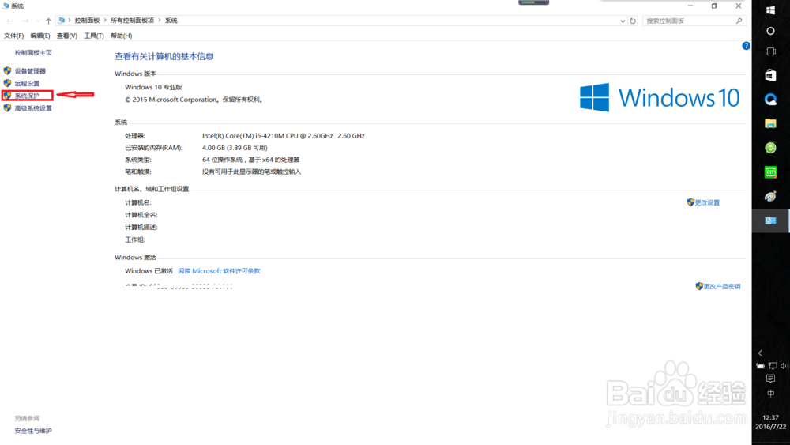This screenshot has height=445, width=790.
Task: Click the Windows 10 专业版 text
Action: tap(154, 87)
